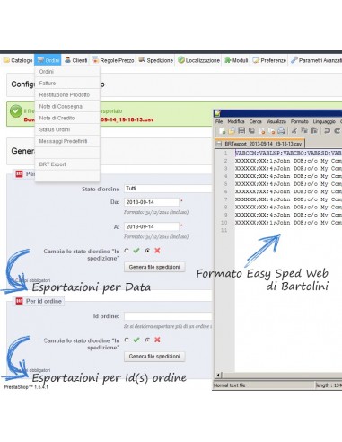Image resolution: width=342 pixels, height=442 pixels.
Task: Select red X radio in date export
Action: [x=147, y=251]
